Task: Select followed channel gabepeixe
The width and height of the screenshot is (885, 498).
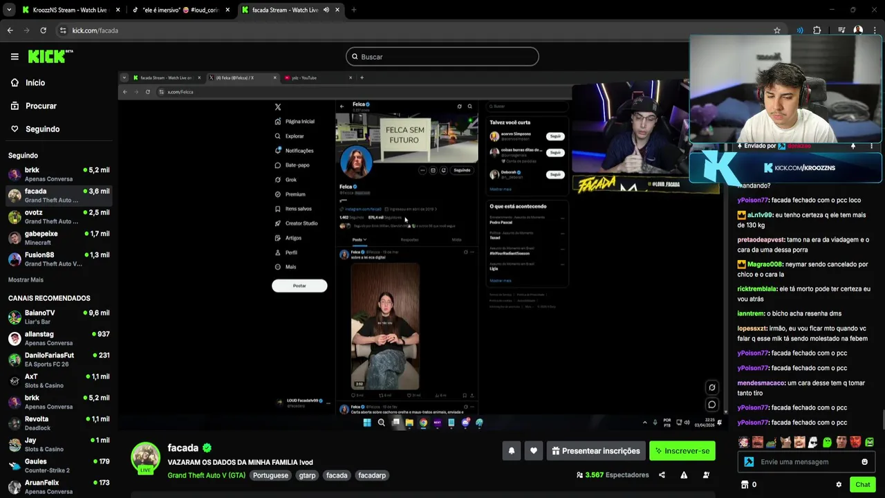Action: [x=59, y=238]
